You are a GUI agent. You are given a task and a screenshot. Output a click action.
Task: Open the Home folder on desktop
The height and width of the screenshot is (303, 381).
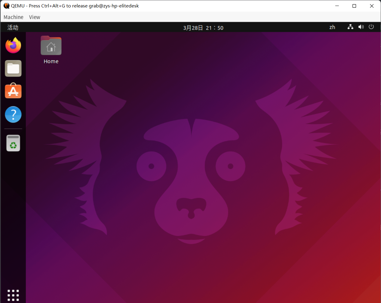click(51, 45)
